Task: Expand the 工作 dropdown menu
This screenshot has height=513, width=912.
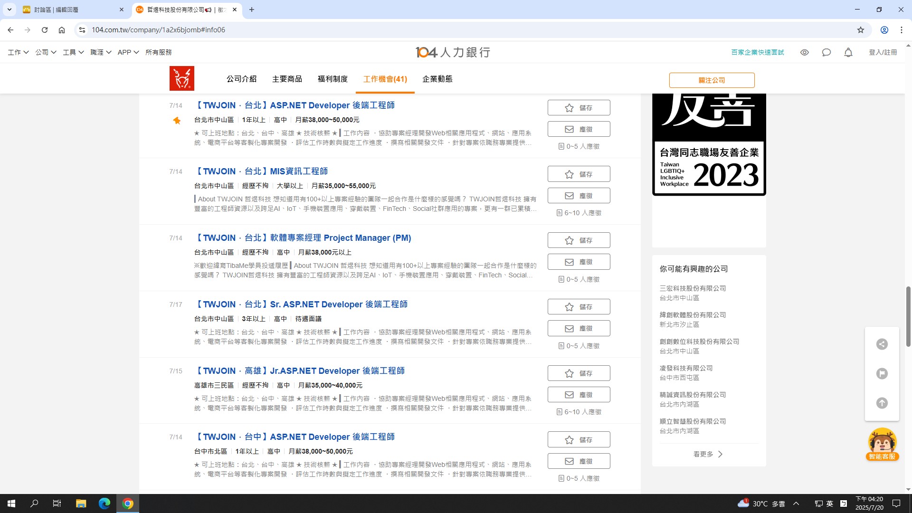Action: pos(17,52)
